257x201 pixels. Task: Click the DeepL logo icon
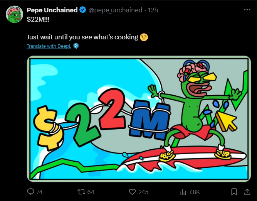[x=76, y=46]
